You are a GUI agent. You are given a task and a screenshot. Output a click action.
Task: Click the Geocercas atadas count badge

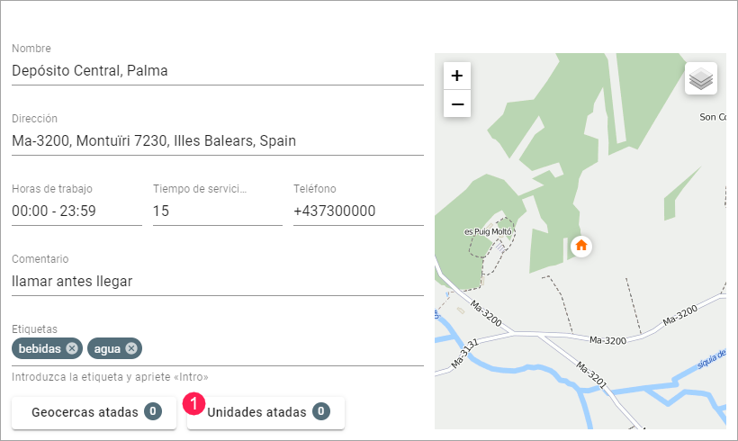tap(153, 412)
